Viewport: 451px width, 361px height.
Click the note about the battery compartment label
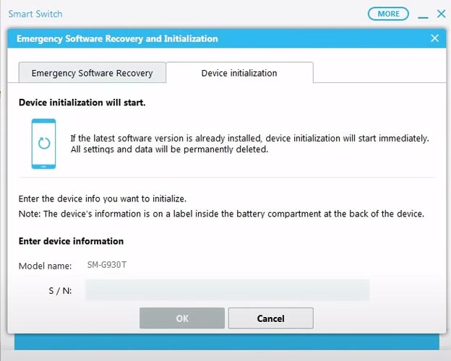221,214
